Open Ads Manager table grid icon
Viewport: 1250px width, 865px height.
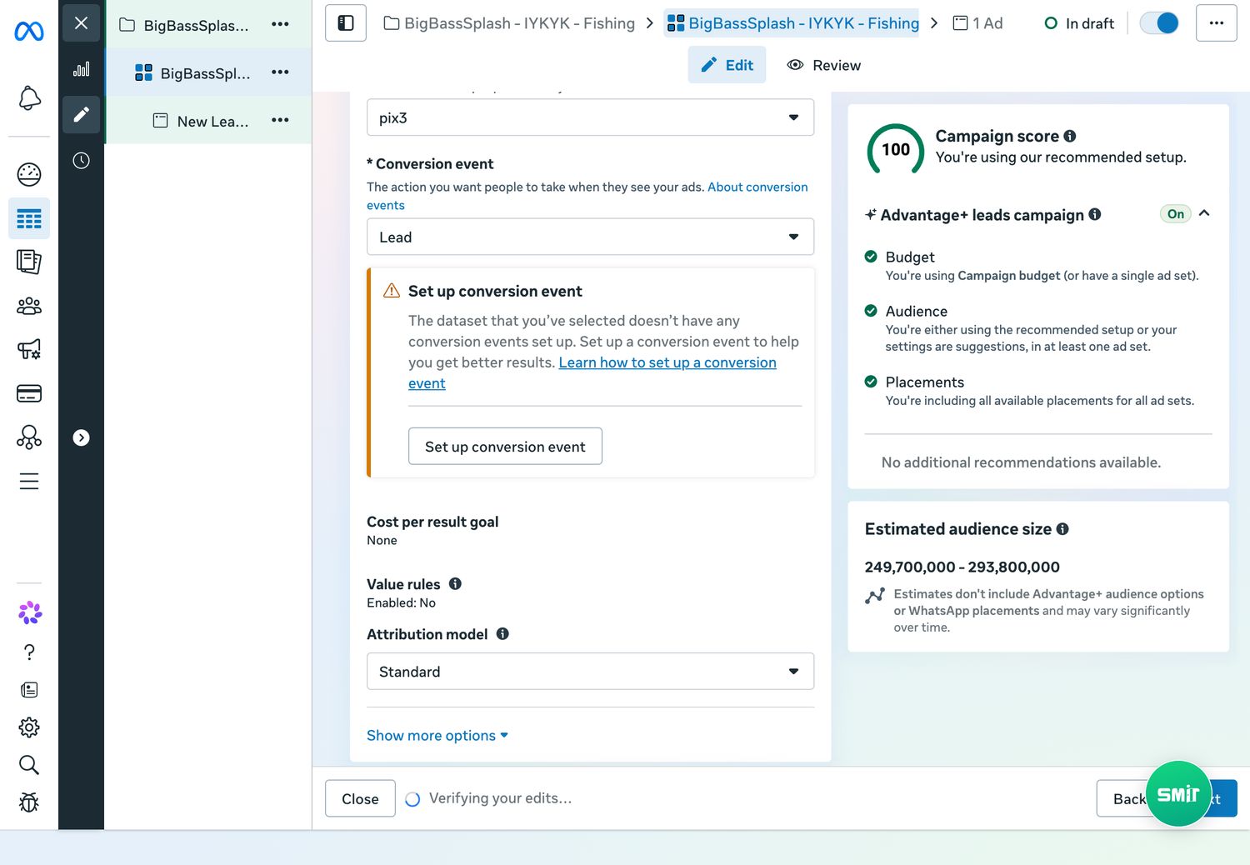[29, 219]
